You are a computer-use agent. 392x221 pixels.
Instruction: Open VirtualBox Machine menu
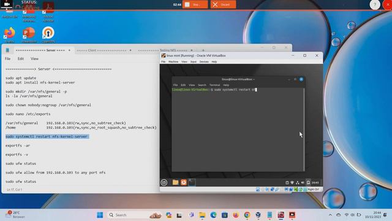coord(173,61)
